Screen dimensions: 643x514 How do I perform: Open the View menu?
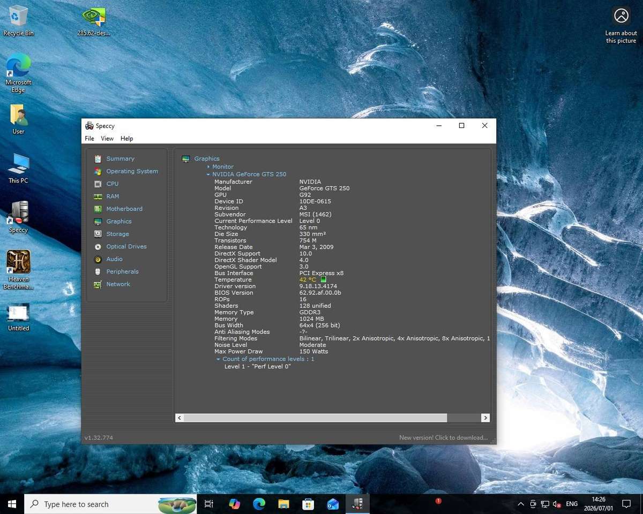pos(107,138)
